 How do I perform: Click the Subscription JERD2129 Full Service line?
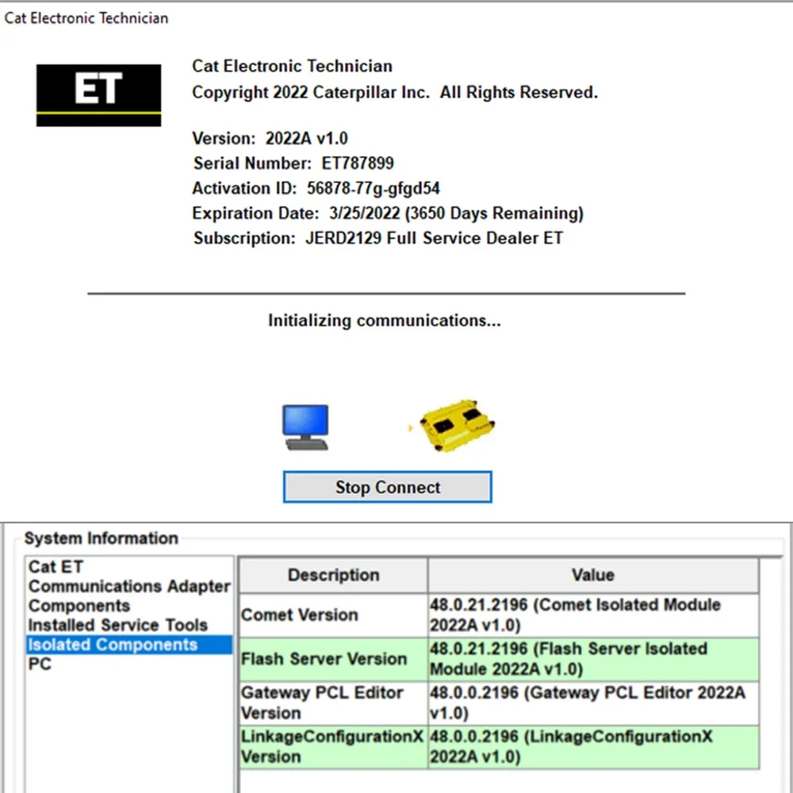click(x=377, y=238)
